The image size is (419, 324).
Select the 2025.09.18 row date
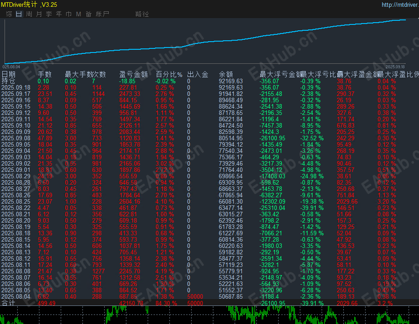point(16,87)
